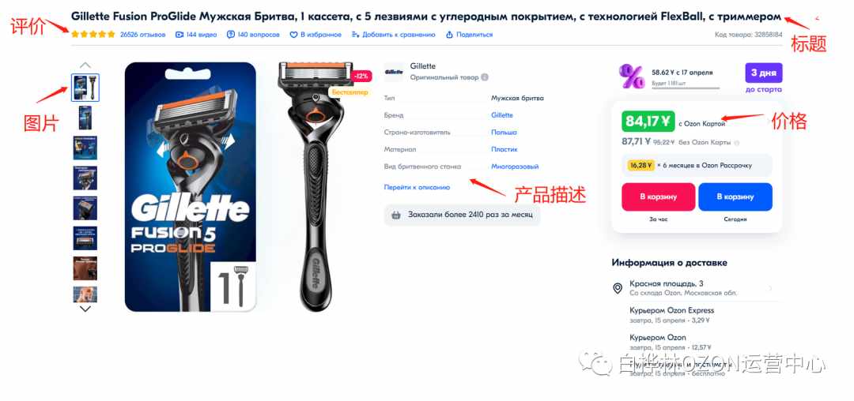Click location pin icon in delivery info
This screenshot has width=854, height=401.
[618, 288]
